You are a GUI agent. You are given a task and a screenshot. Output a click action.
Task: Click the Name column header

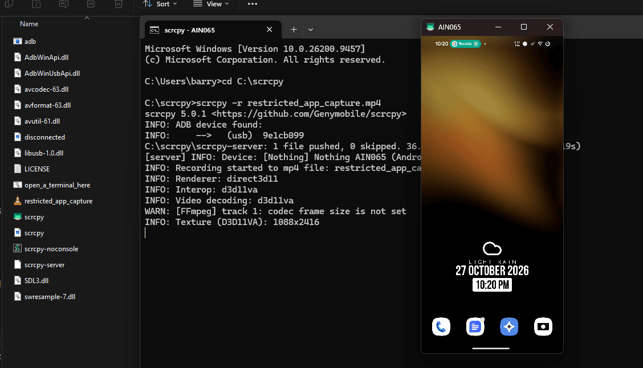click(29, 24)
